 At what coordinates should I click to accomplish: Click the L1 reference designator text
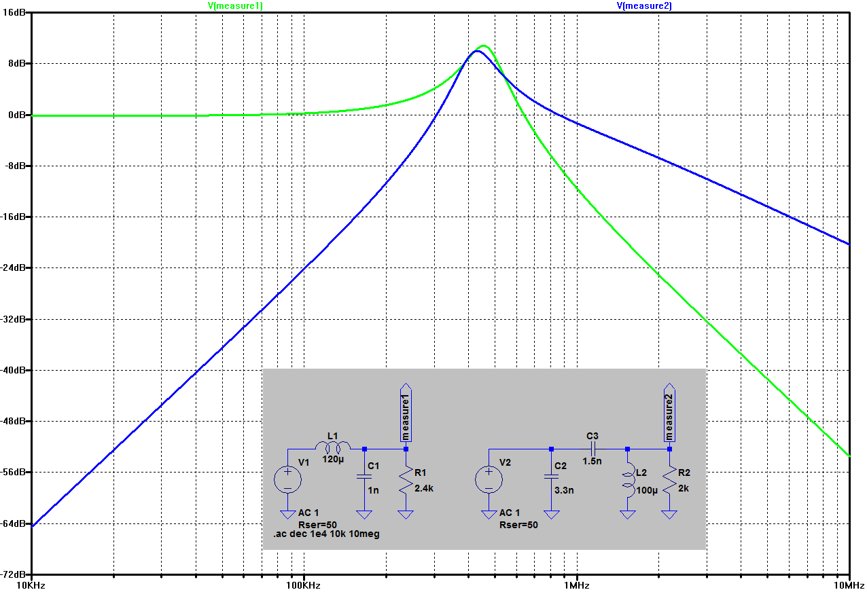pos(332,435)
